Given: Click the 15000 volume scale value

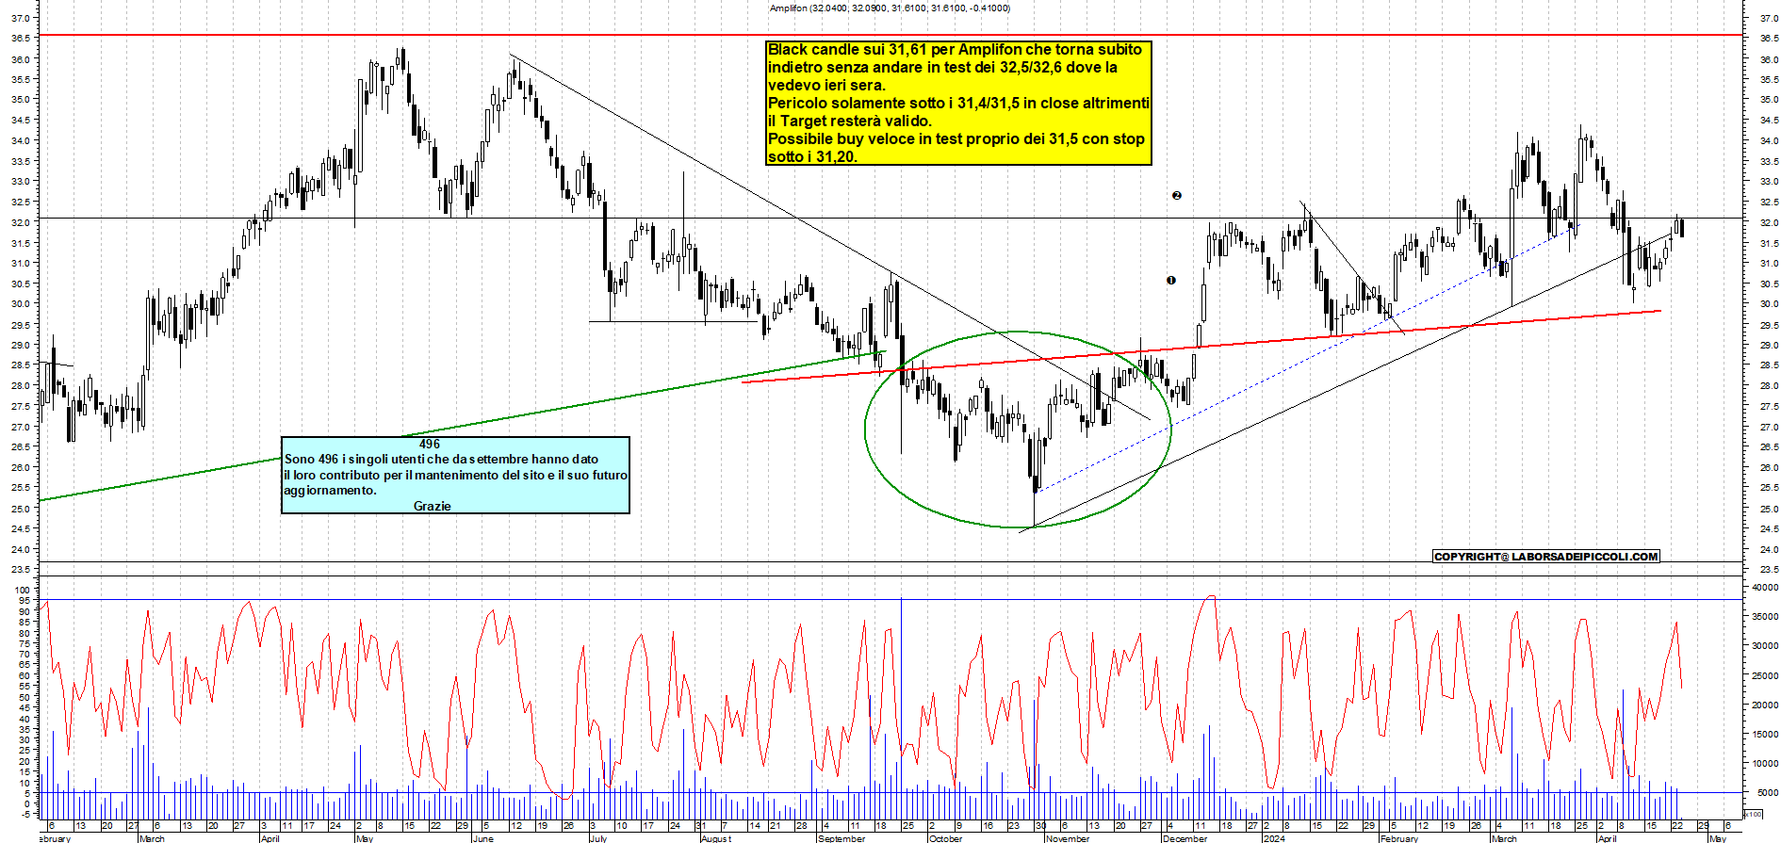Looking at the screenshot, I should pos(1765,735).
